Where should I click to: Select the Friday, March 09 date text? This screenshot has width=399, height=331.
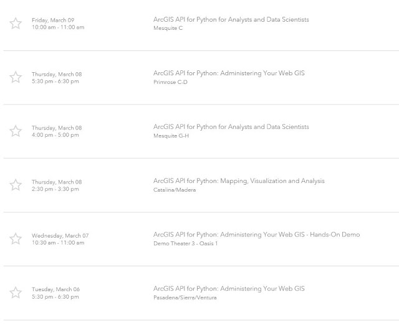tap(53, 20)
